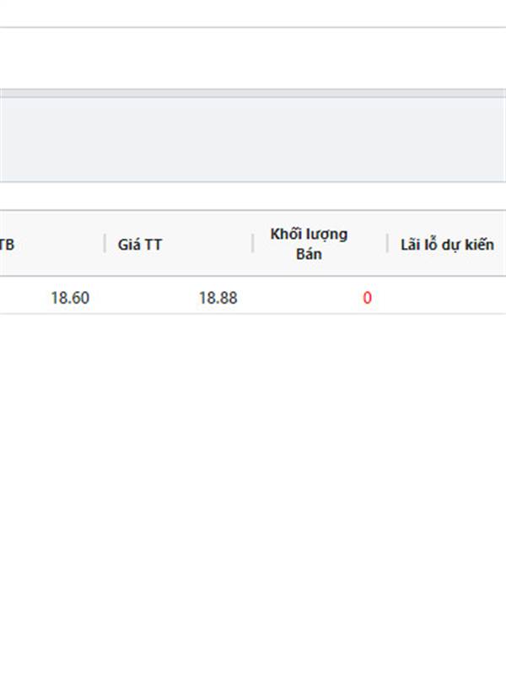
Task: Click the blank area above the top line
Action: pyautogui.click(x=253, y=13)
